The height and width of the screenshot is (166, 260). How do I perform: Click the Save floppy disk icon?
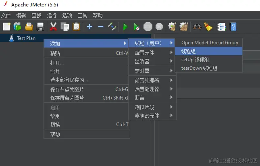(40, 27)
